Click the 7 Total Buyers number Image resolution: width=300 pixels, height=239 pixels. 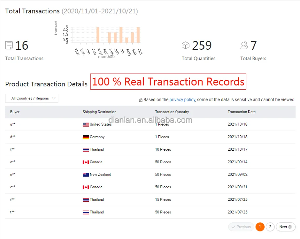coord(254,45)
